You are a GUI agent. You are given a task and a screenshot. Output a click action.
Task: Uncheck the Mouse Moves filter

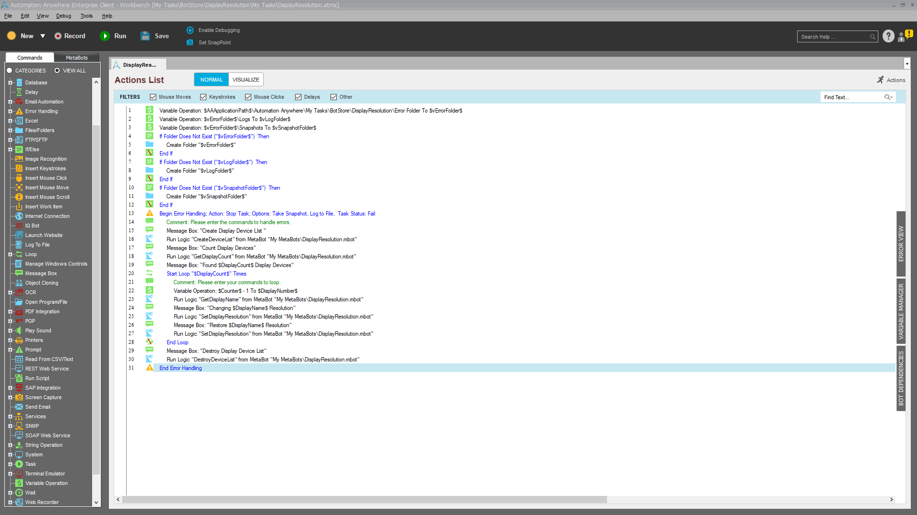[153, 97]
